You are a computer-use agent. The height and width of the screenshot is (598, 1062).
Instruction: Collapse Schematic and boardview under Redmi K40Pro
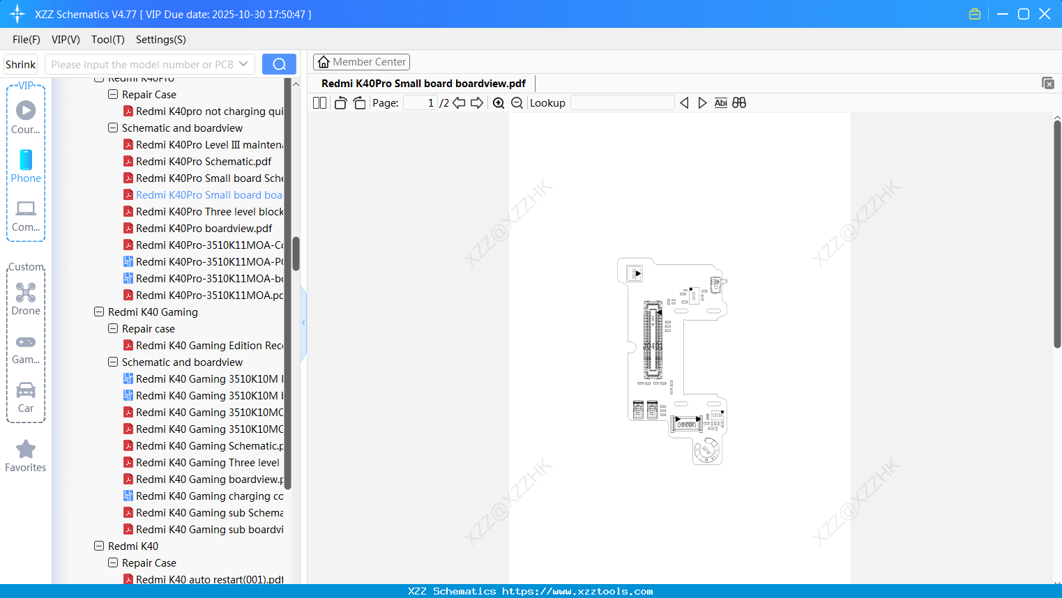(x=113, y=128)
